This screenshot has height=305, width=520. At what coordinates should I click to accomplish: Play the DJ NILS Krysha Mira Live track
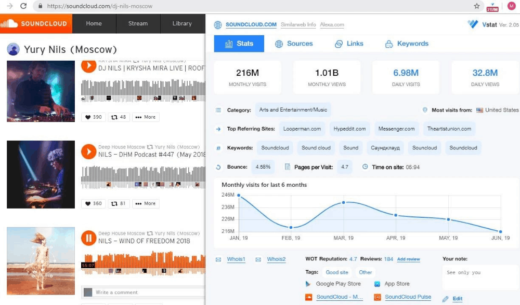coord(88,65)
